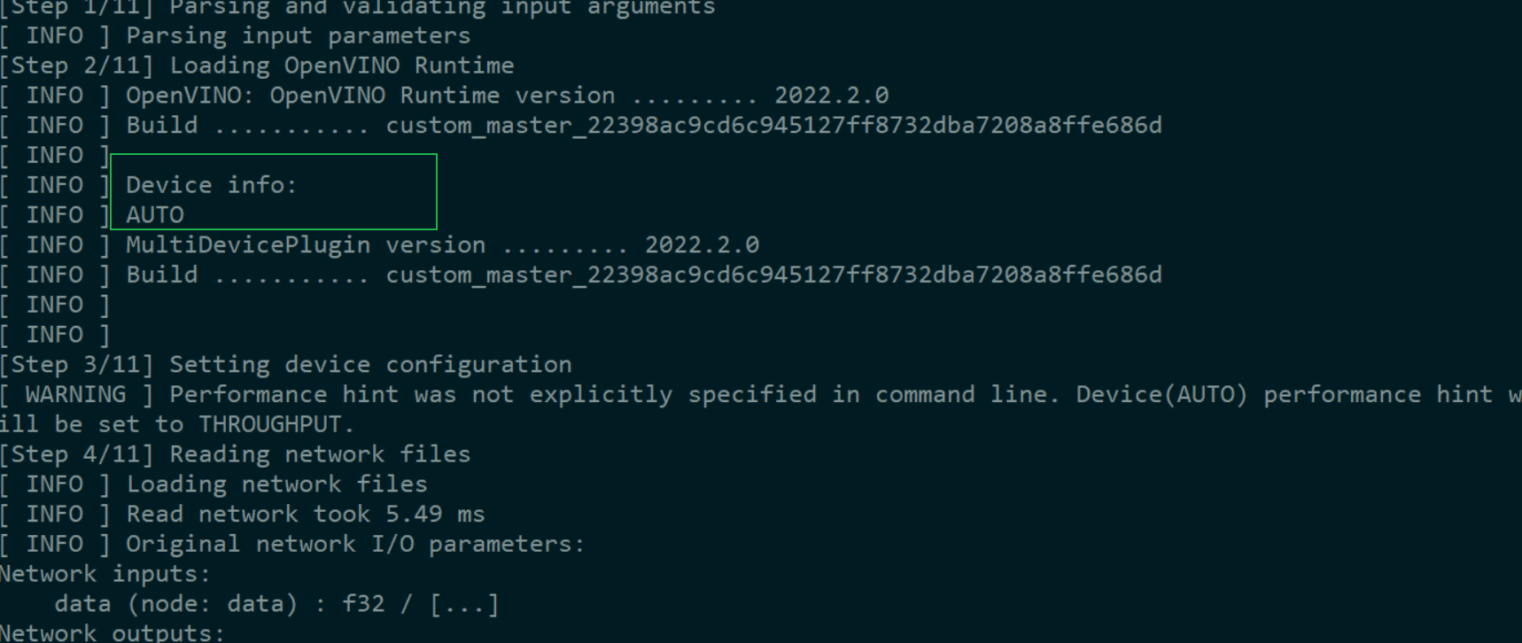Viewport: 1522px width, 643px height.
Task: Click the 'Device info:' text line
Action: pyautogui.click(x=211, y=185)
